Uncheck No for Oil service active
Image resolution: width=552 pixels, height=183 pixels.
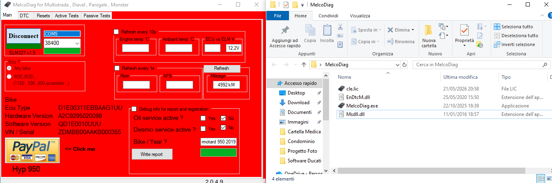click(223, 118)
